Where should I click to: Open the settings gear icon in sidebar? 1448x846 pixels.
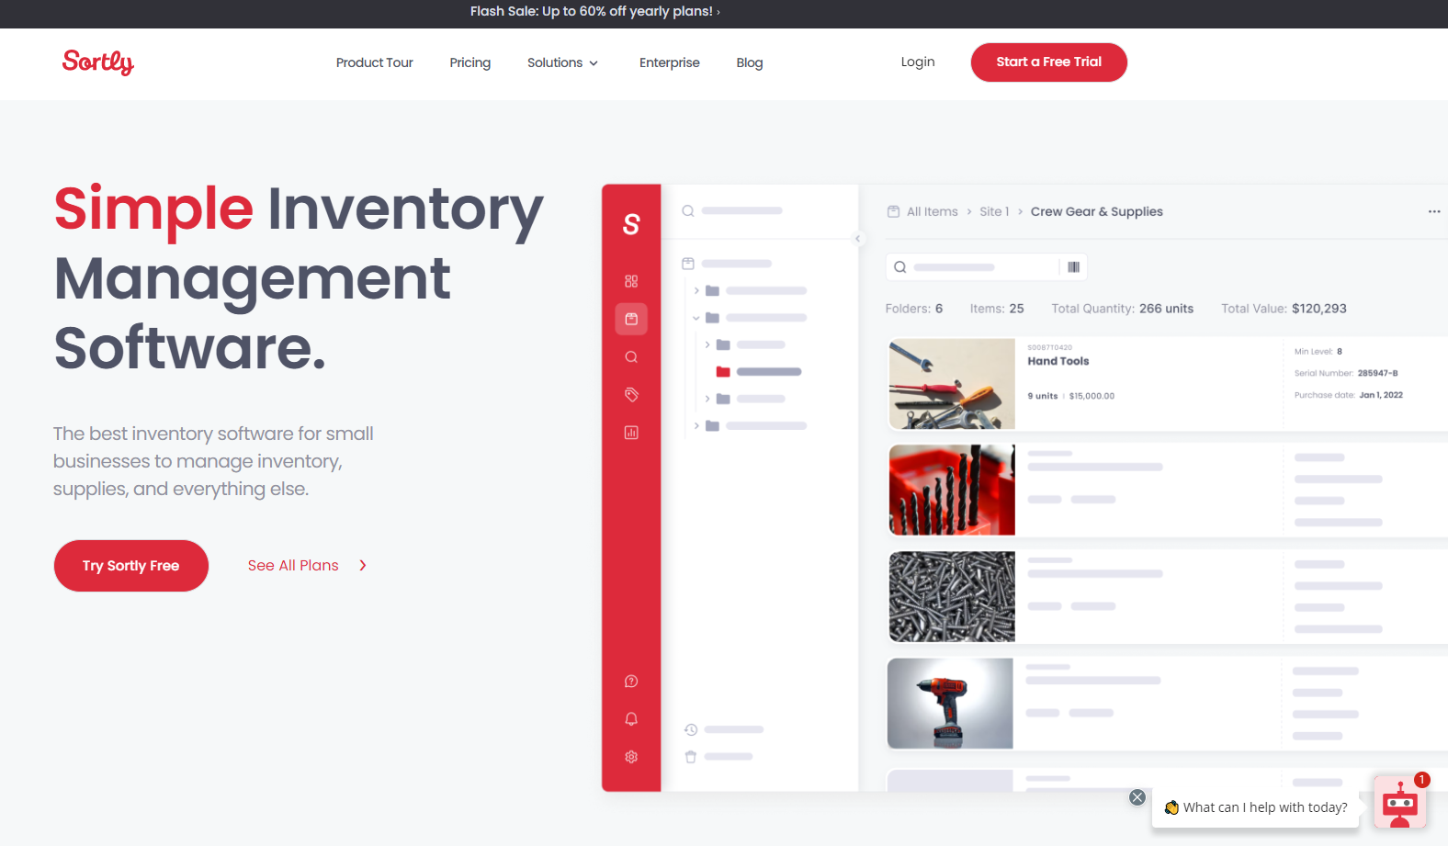631,757
